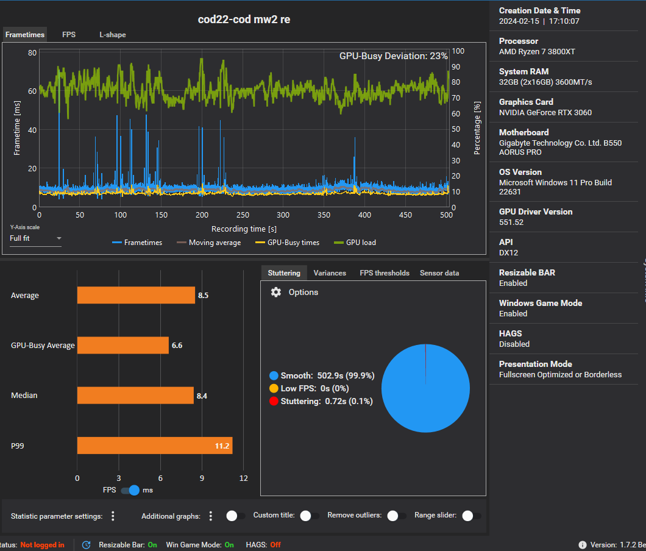
Task: Click the API value 'DX12'
Action: pos(508,252)
